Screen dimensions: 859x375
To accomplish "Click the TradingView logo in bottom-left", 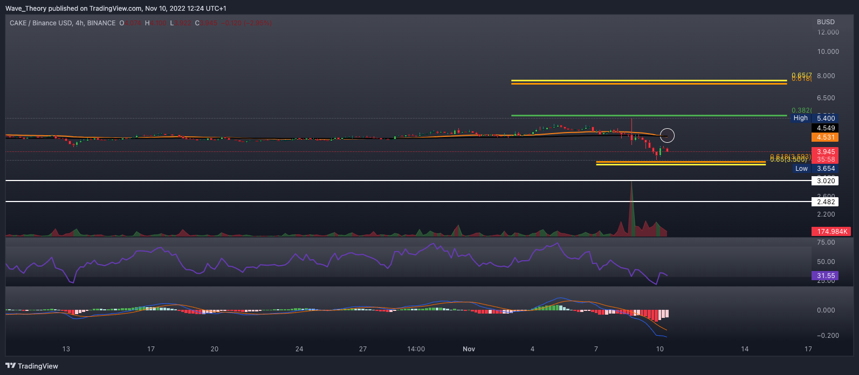I will [x=32, y=366].
